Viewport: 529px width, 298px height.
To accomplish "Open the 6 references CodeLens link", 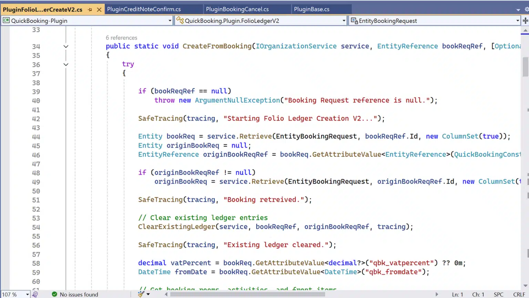I will [x=121, y=38].
